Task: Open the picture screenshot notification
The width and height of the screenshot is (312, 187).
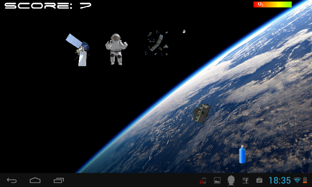Action: (217, 180)
